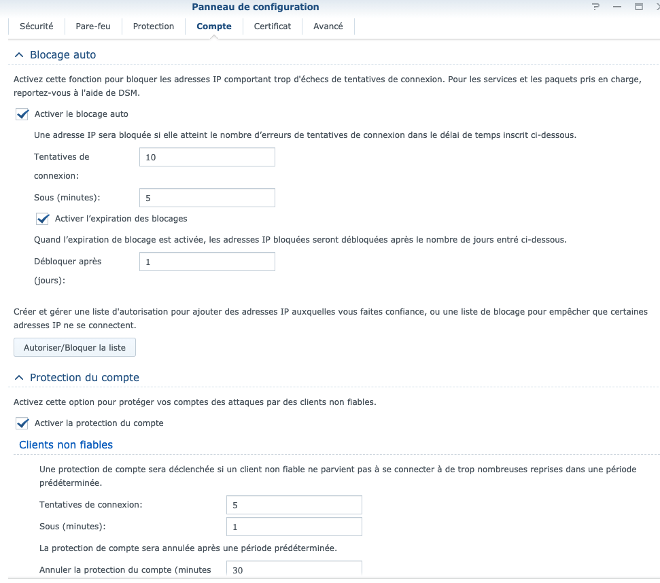Viewport: 660px width, 583px height.
Task: Click the Blocage auto Sous (minutes) field
Action: [x=207, y=198]
